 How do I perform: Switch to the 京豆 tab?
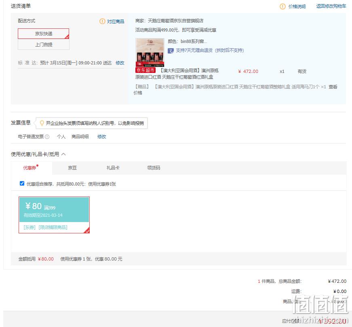pyautogui.click(x=72, y=168)
